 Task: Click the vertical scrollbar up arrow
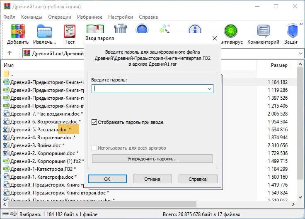click(x=300, y=64)
